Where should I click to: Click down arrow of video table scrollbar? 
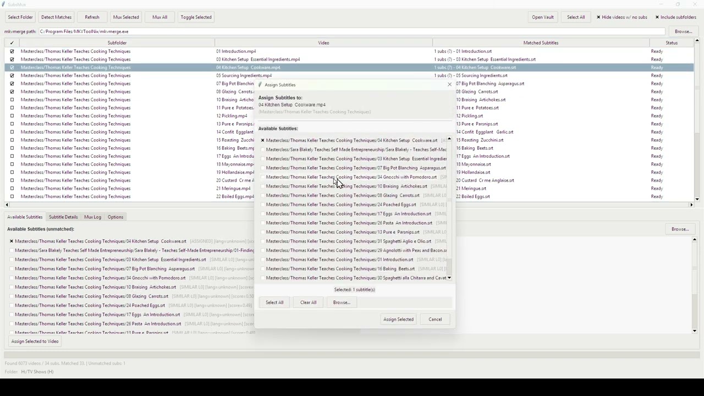697,199
